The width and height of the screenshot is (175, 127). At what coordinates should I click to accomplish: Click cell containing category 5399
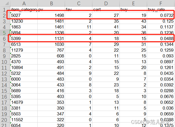point(24,38)
